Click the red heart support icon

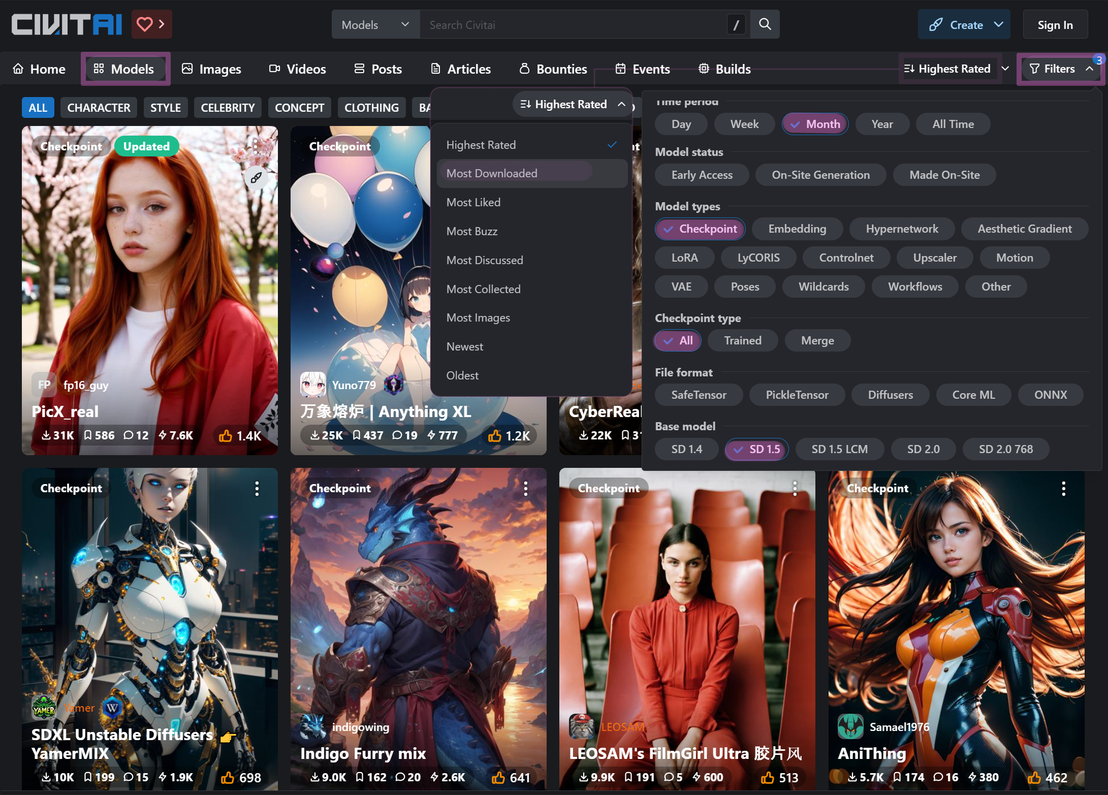(x=145, y=24)
